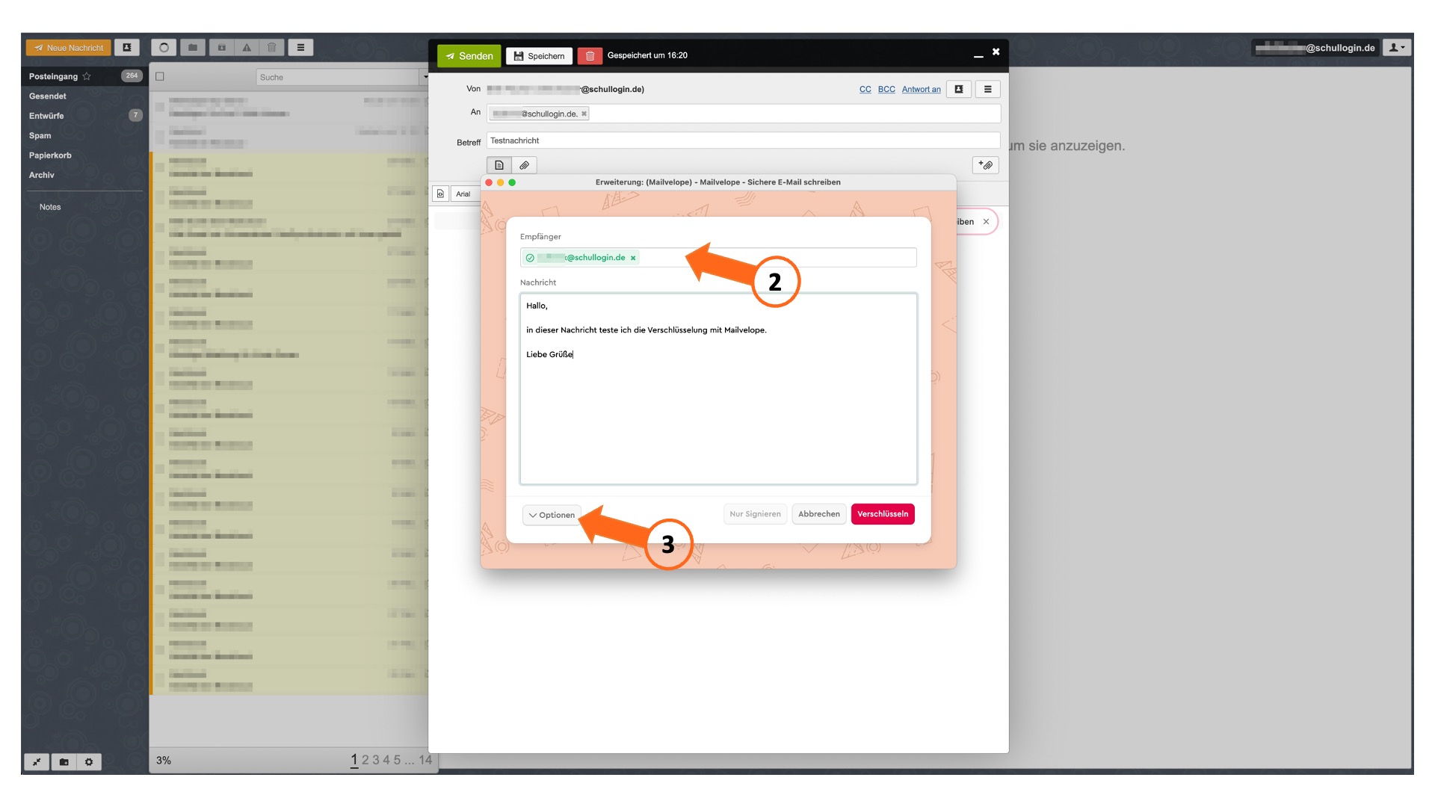Click the mark as spam warning icon

pos(247,48)
